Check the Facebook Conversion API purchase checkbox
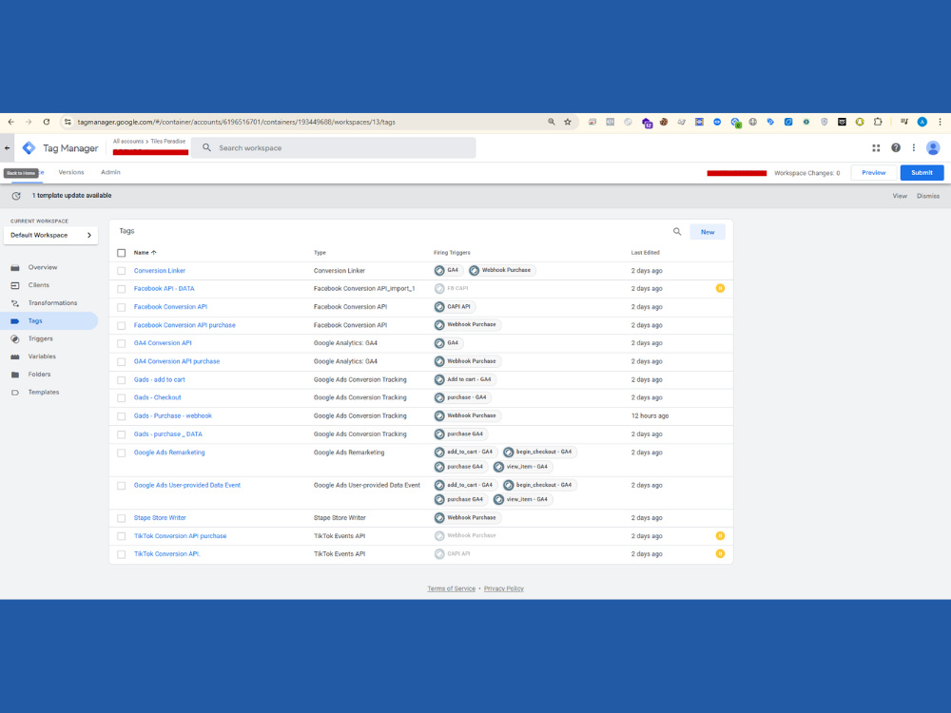Image resolution: width=951 pixels, height=713 pixels. (122, 325)
